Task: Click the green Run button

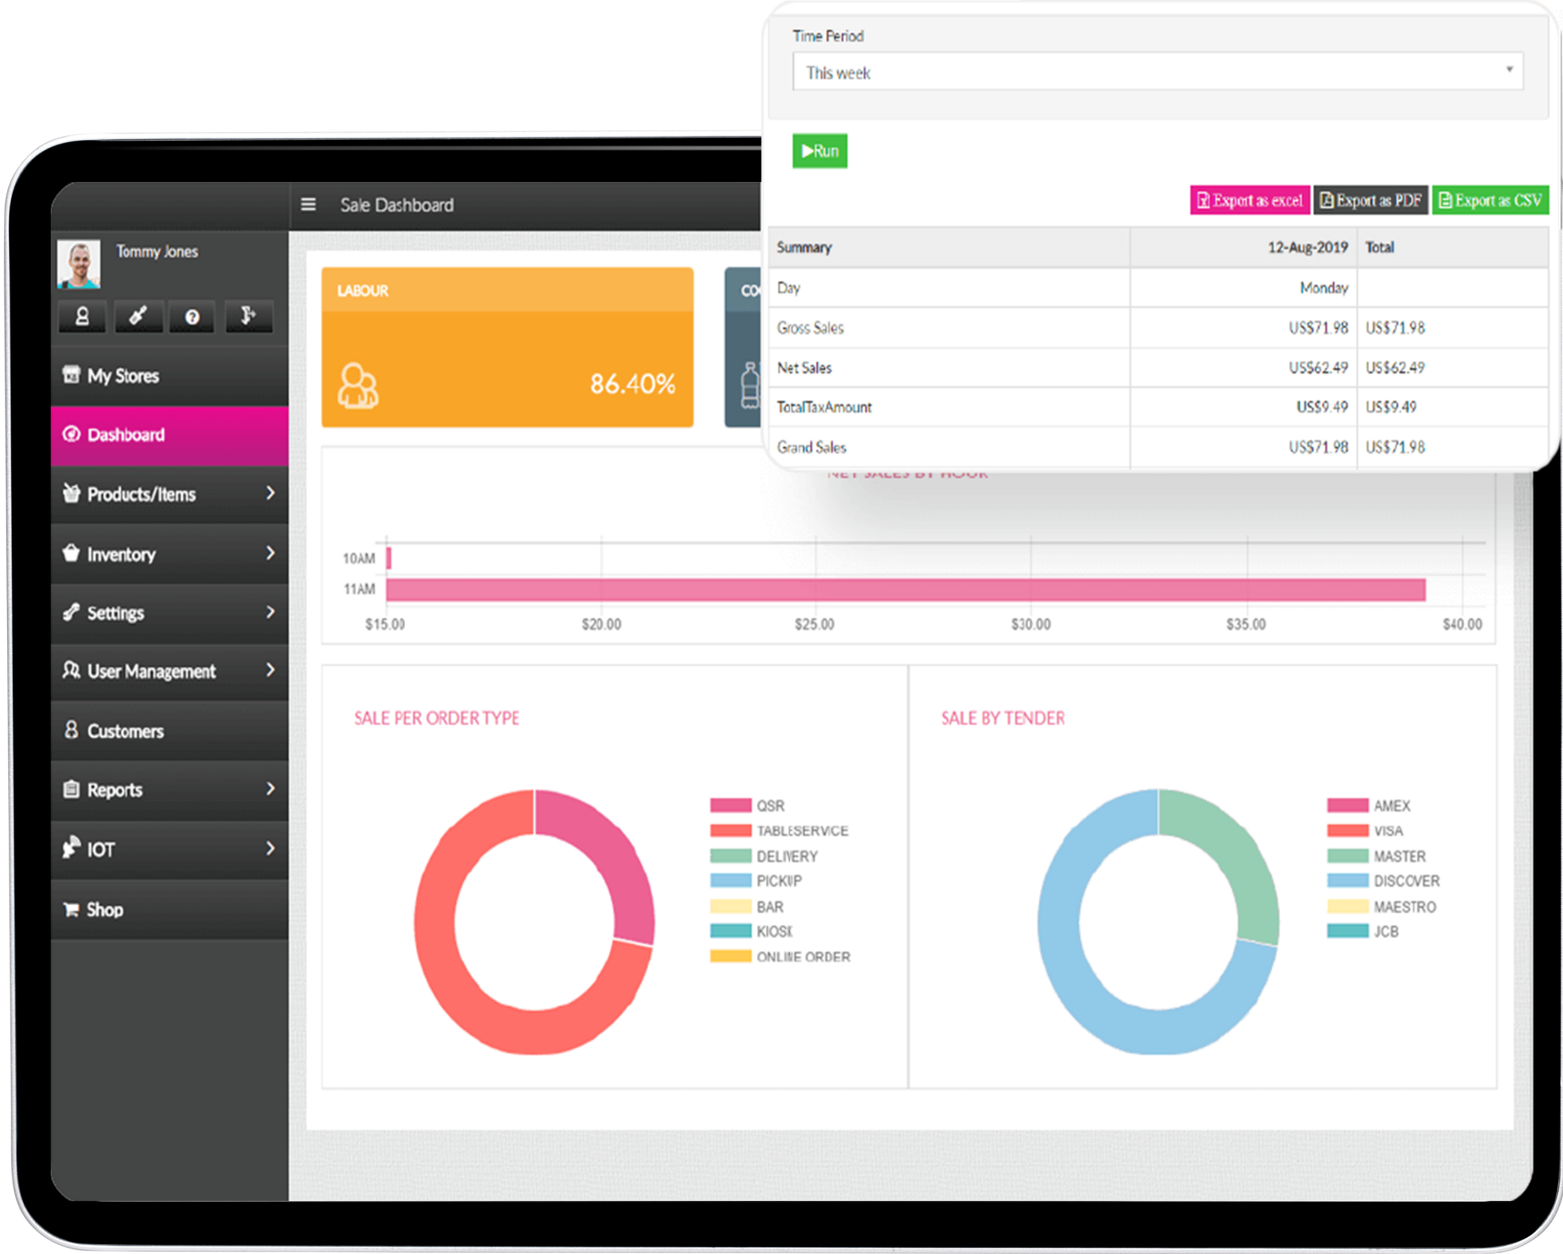Action: pyautogui.click(x=819, y=151)
